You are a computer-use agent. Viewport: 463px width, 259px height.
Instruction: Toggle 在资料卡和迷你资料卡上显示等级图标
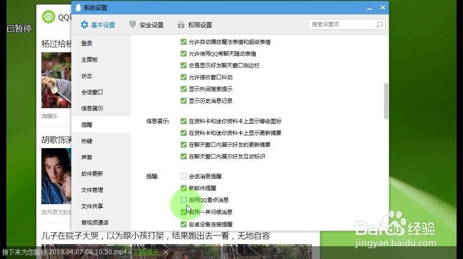[x=183, y=121]
